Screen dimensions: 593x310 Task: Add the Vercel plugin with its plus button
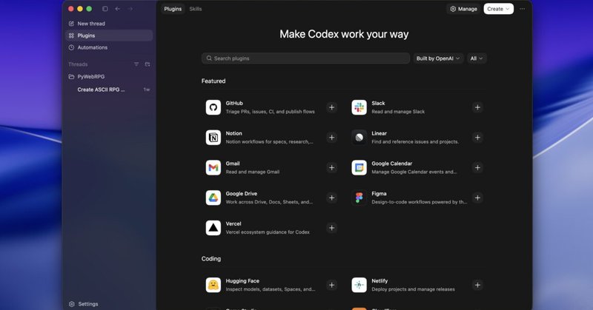[x=331, y=228]
